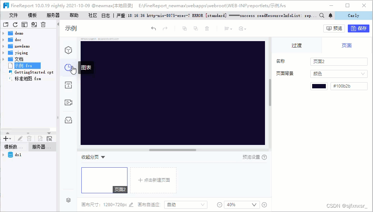
Task: Click 点击新建页面 to add a page
Action: 153,180
